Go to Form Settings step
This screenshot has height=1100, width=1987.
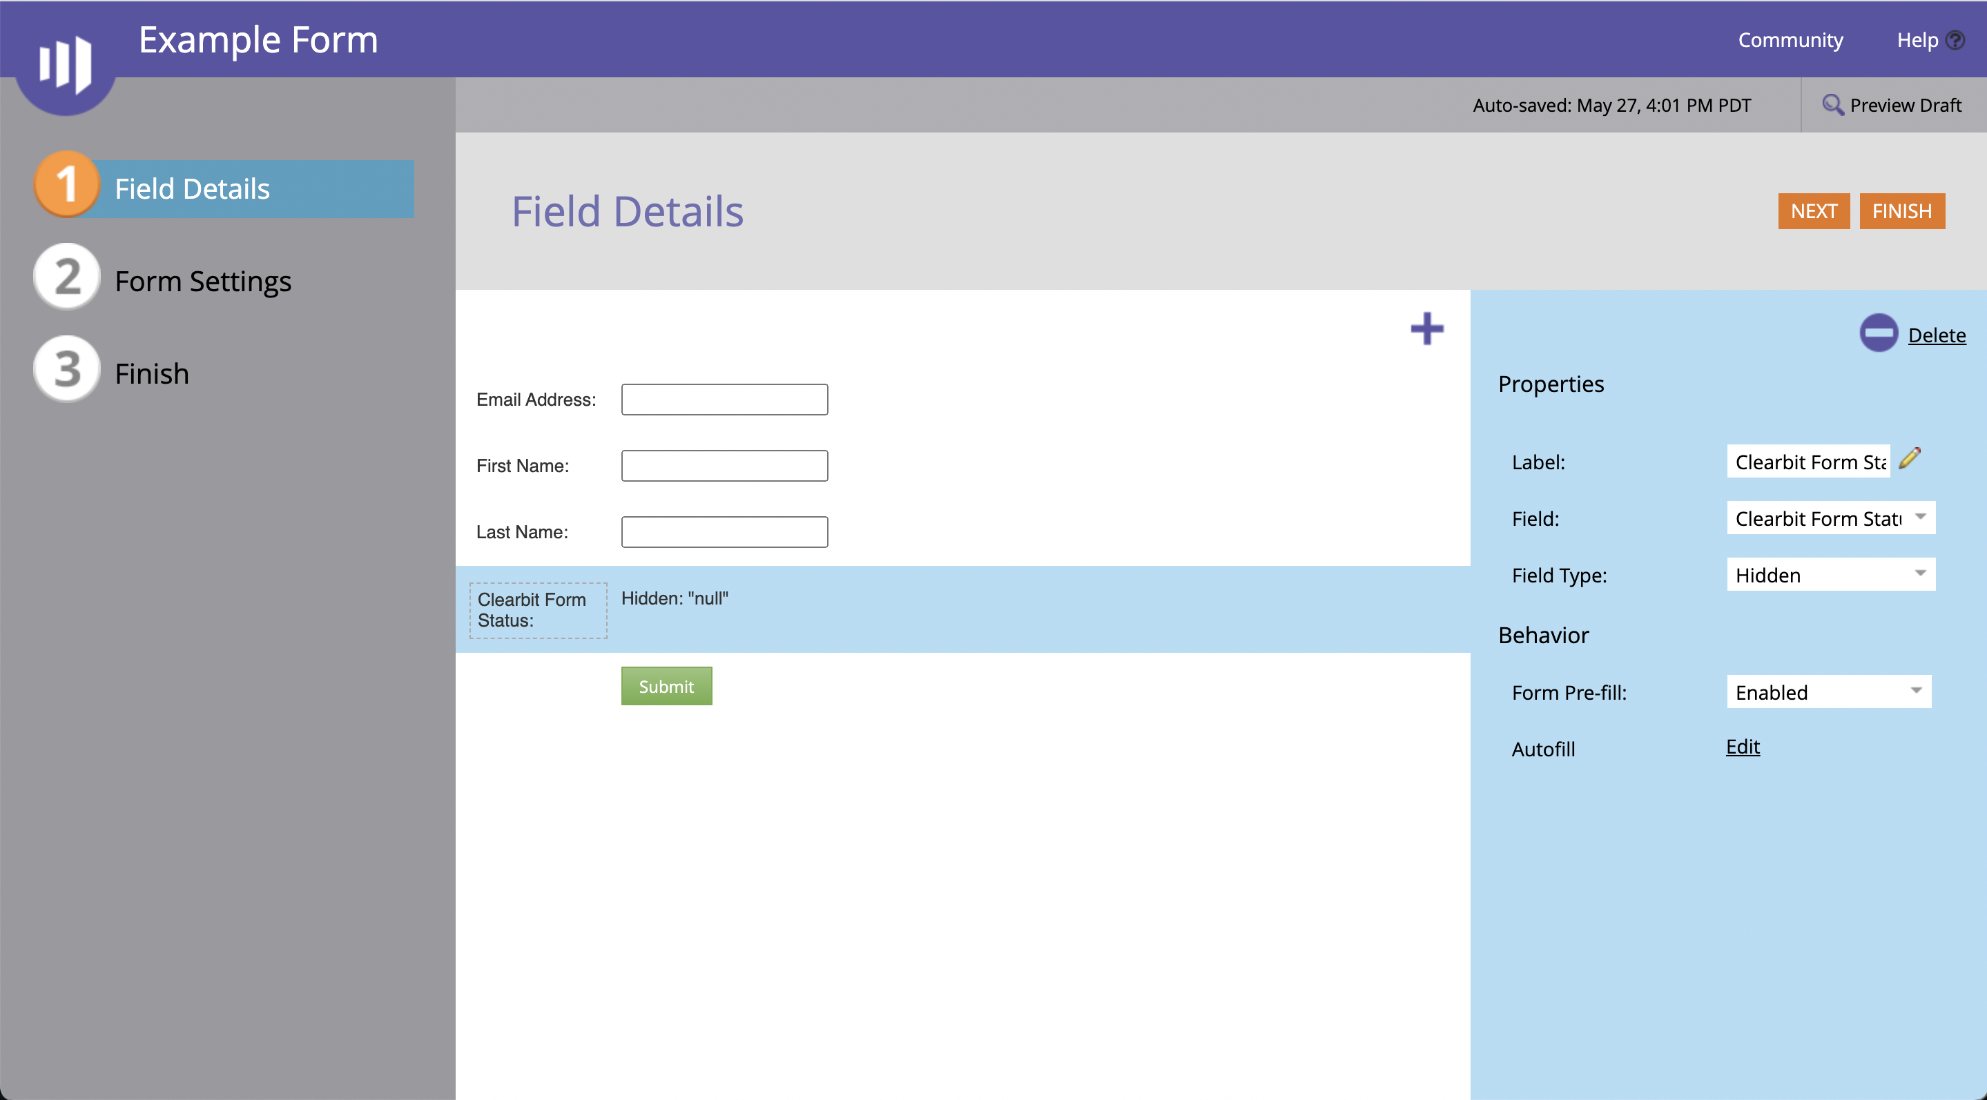click(x=203, y=282)
